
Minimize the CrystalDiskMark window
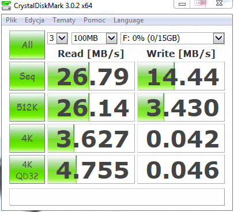click(x=182, y=4)
